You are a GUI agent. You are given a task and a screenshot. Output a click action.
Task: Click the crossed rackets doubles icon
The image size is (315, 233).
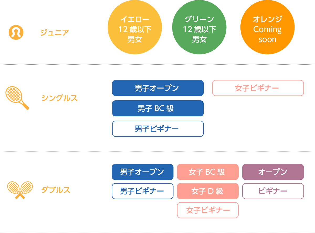(x=20, y=190)
